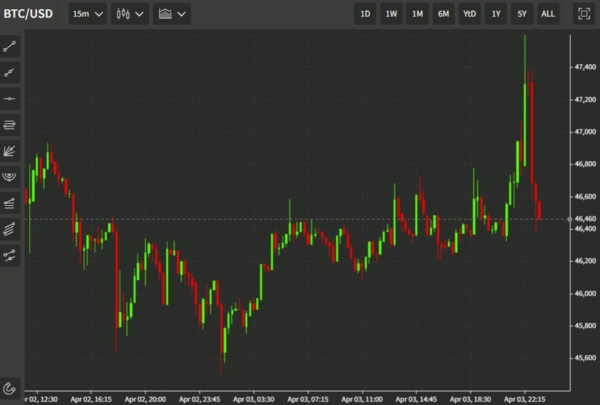Toggle the magnet snap mode
The width and height of the screenshot is (600, 405).
(10, 388)
